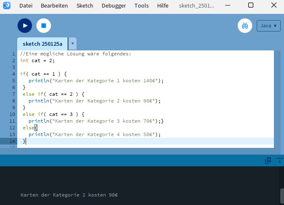Viewport: 284px width, 205px height.
Task: Open the Tools menu
Action: click(x=141, y=6)
